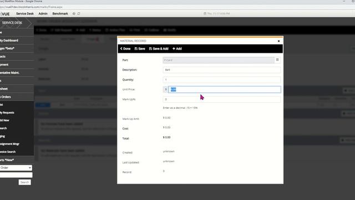Image resolution: width=355 pixels, height=200 pixels.
Task: Click the Created 'unknown' value
Action: click(x=169, y=151)
